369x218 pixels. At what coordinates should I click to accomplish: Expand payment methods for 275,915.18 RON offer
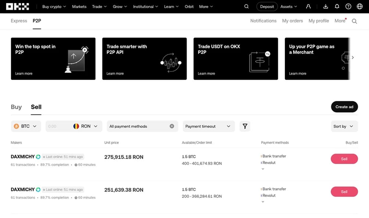(x=263, y=169)
